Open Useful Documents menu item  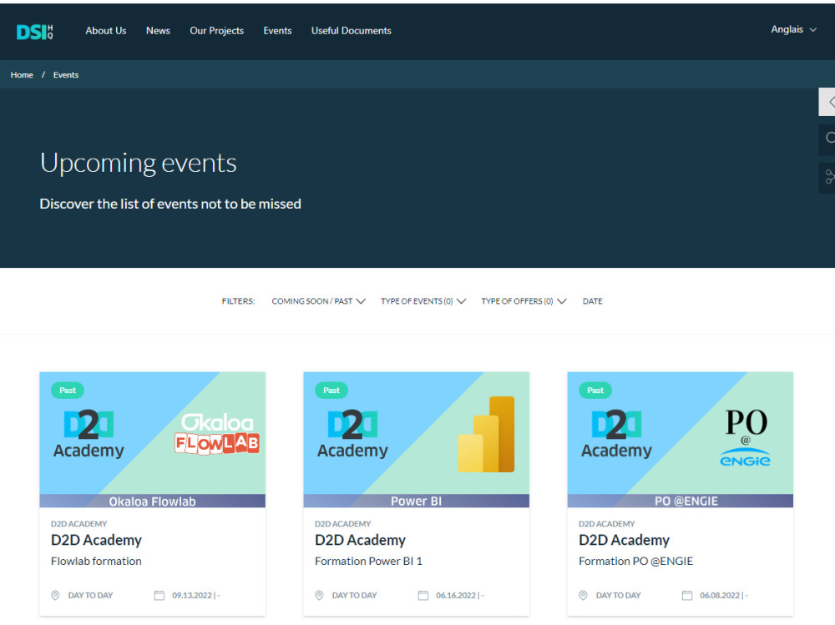point(352,31)
